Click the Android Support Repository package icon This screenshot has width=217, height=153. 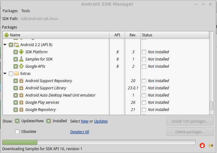(x=21, y=81)
